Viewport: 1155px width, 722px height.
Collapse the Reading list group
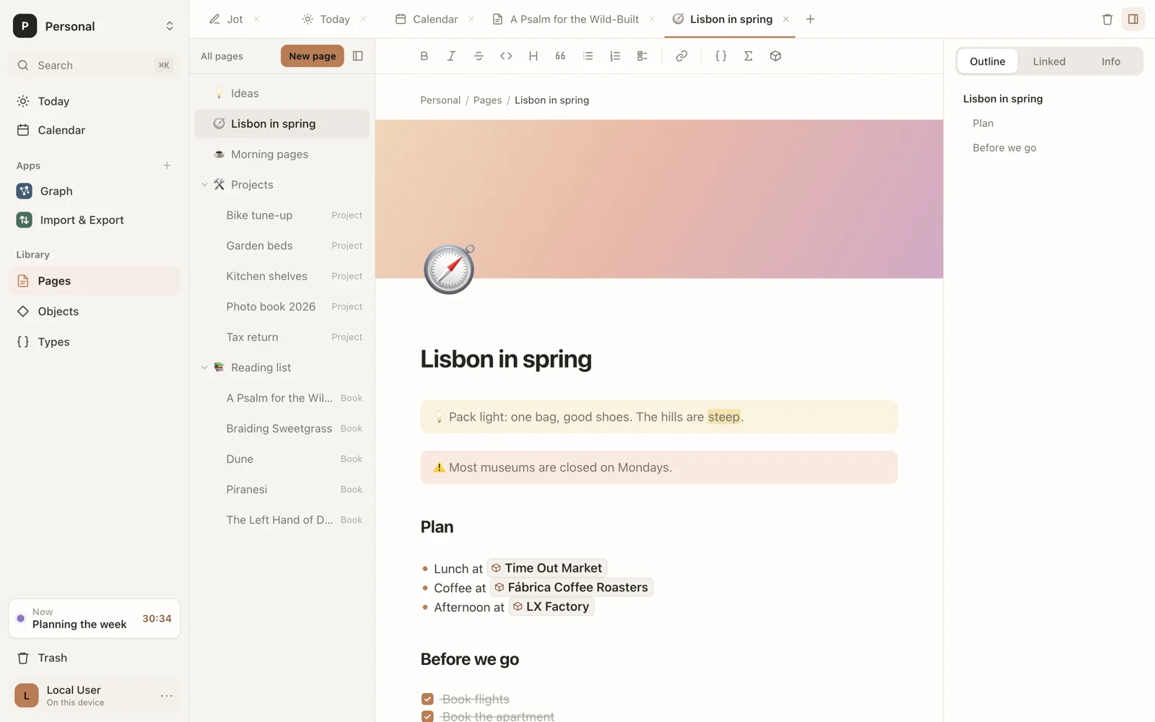coord(204,367)
